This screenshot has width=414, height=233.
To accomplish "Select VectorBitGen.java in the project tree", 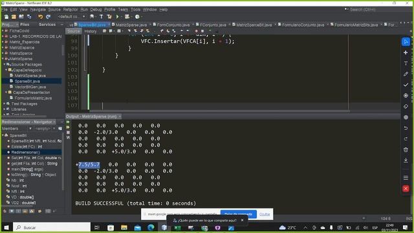I will tap(30, 87).
